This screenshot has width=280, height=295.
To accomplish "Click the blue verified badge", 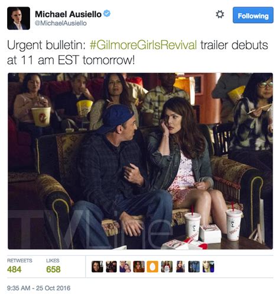I will (107, 14).
